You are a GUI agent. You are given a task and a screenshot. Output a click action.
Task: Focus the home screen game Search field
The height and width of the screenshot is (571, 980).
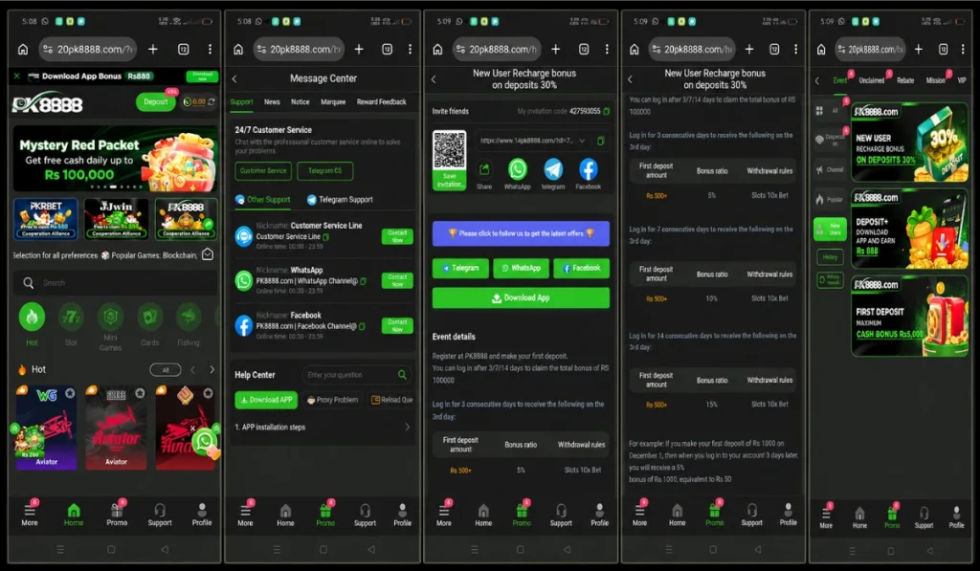pyautogui.click(x=116, y=283)
